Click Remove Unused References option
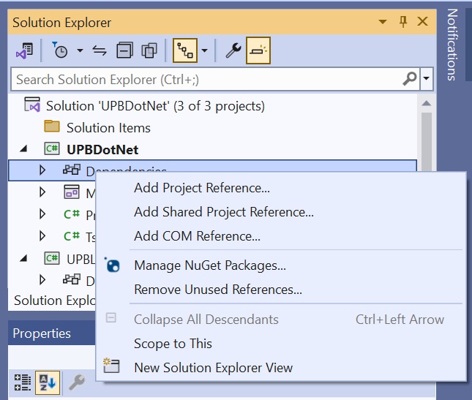472x400 pixels. coord(217,290)
